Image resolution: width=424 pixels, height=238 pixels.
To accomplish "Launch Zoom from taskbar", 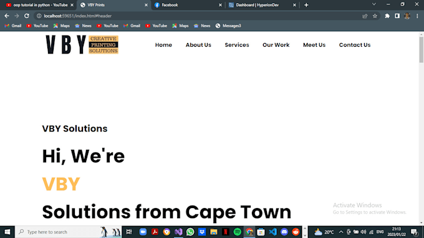I will [143, 232].
